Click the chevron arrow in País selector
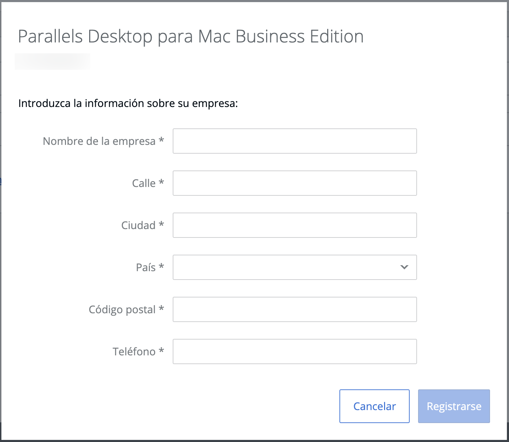The width and height of the screenshot is (509, 442). click(404, 267)
